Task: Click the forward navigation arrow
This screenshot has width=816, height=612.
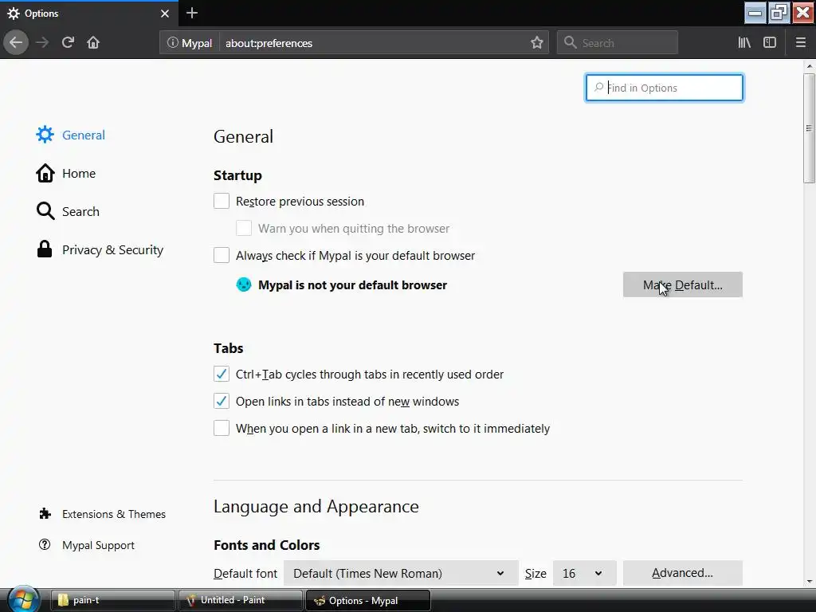Action: 42,42
